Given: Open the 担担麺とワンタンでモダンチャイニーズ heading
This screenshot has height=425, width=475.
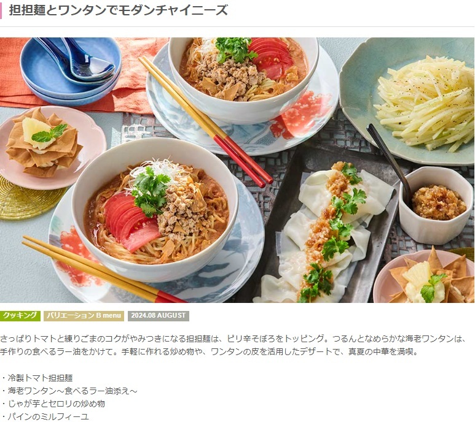Looking at the screenshot, I should point(118,10).
